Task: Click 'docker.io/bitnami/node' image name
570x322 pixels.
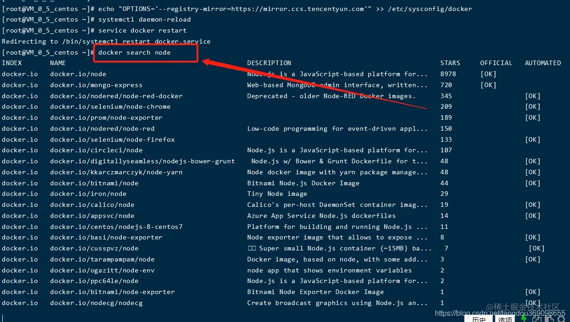Action: (x=94, y=183)
